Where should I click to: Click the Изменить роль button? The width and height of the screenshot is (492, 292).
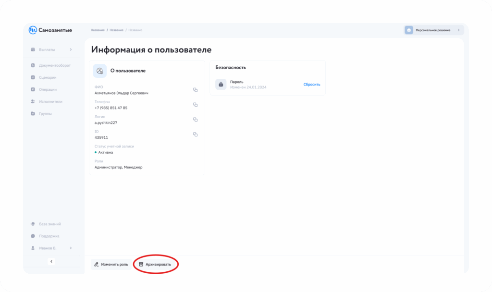click(x=111, y=264)
